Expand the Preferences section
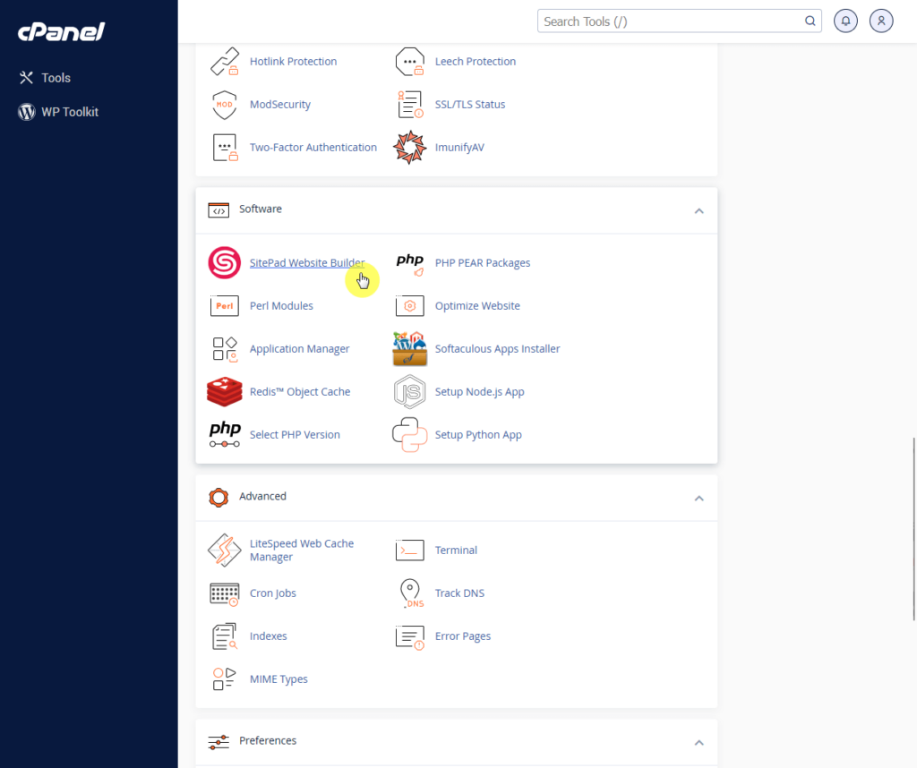Image resolution: width=917 pixels, height=768 pixels. click(x=698, y=741)
